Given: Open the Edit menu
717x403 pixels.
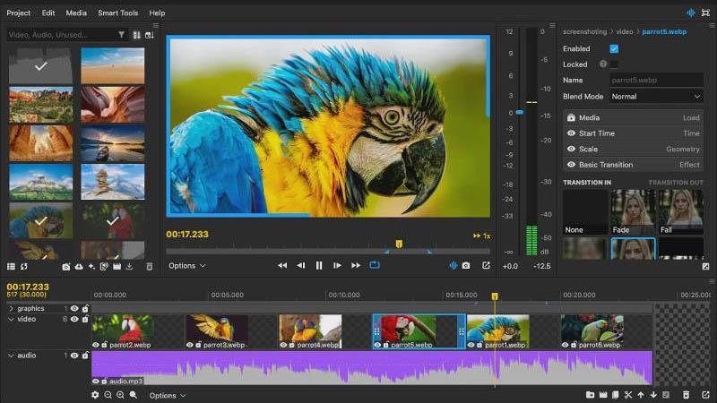Looking at the screenshot, I should [48, 13].
